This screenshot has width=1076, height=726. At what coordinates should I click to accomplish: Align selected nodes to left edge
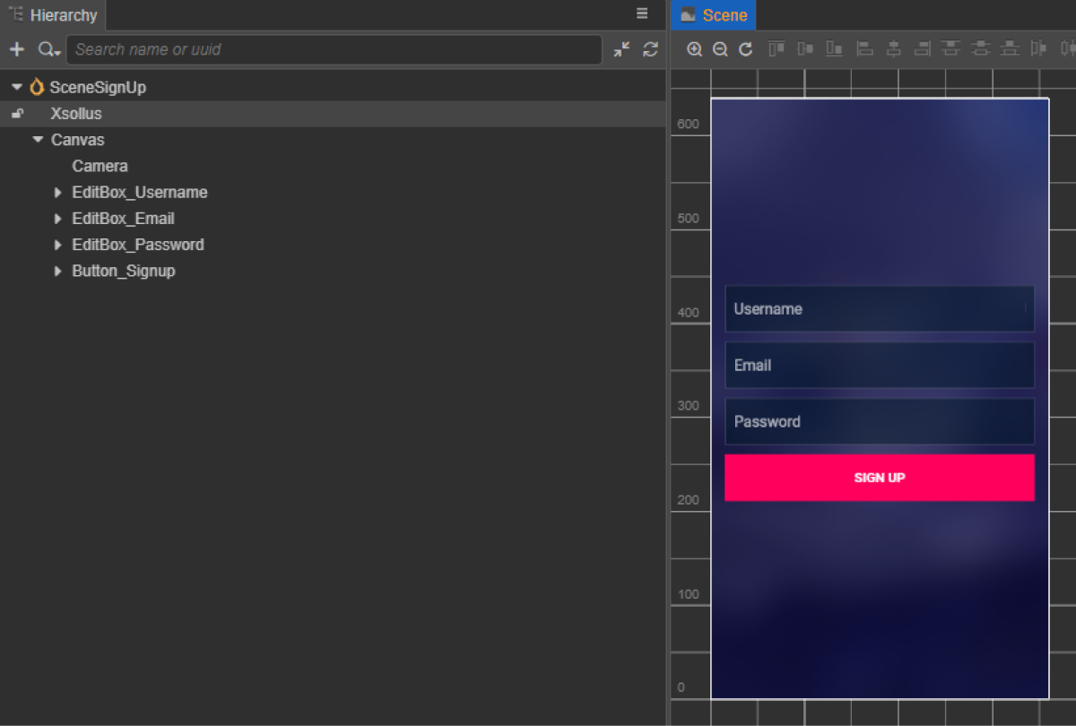pos(864,48)
